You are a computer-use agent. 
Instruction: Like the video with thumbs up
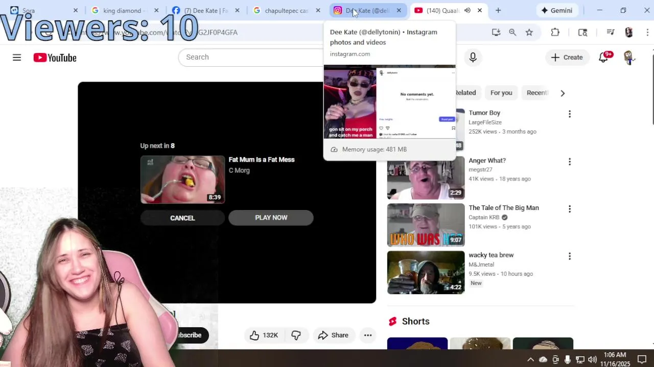click(264, 335)
